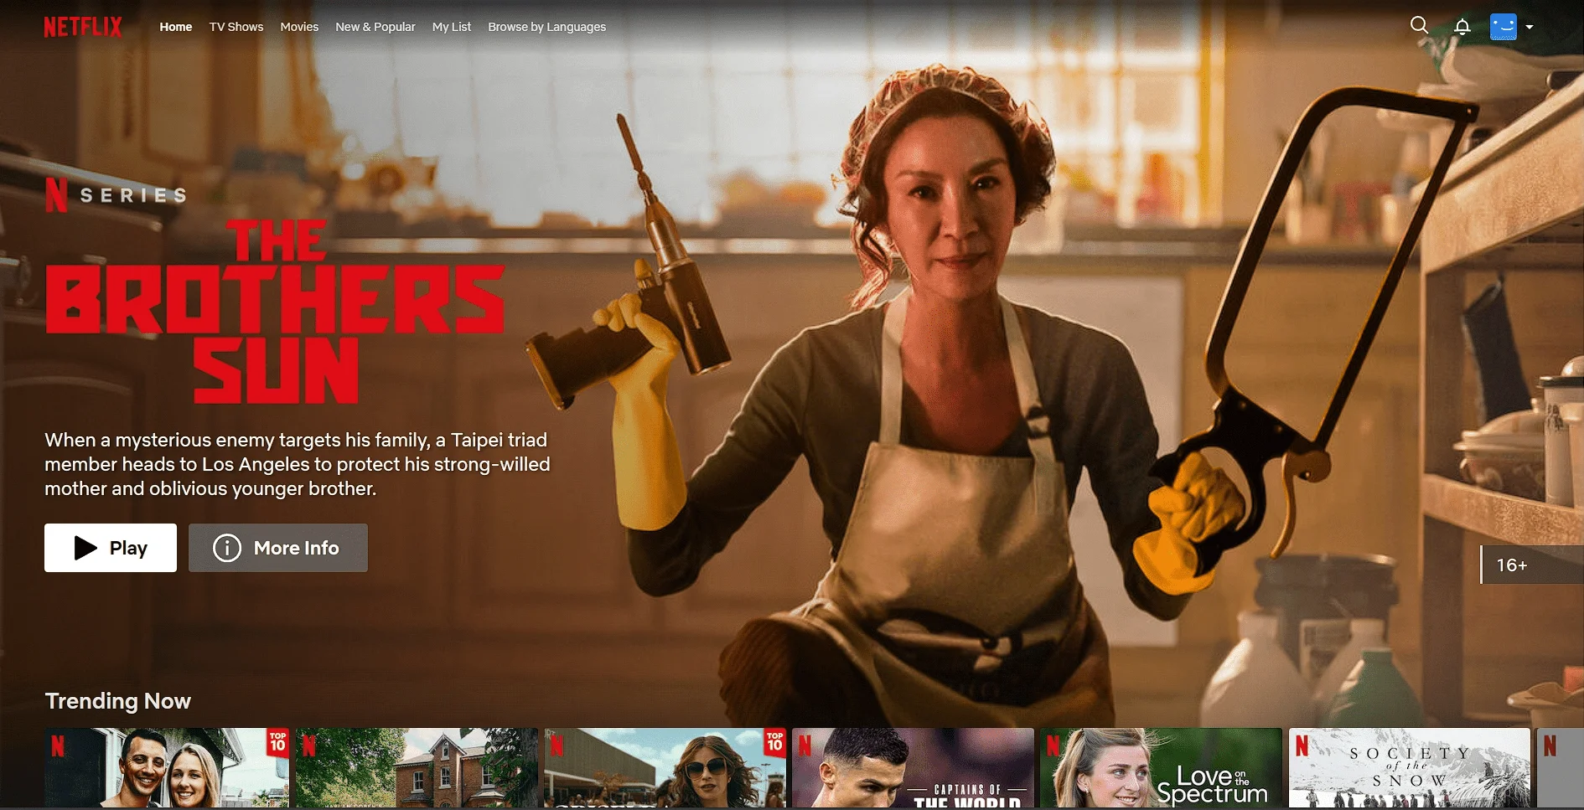Click the series description text

(x=298, y=464)
